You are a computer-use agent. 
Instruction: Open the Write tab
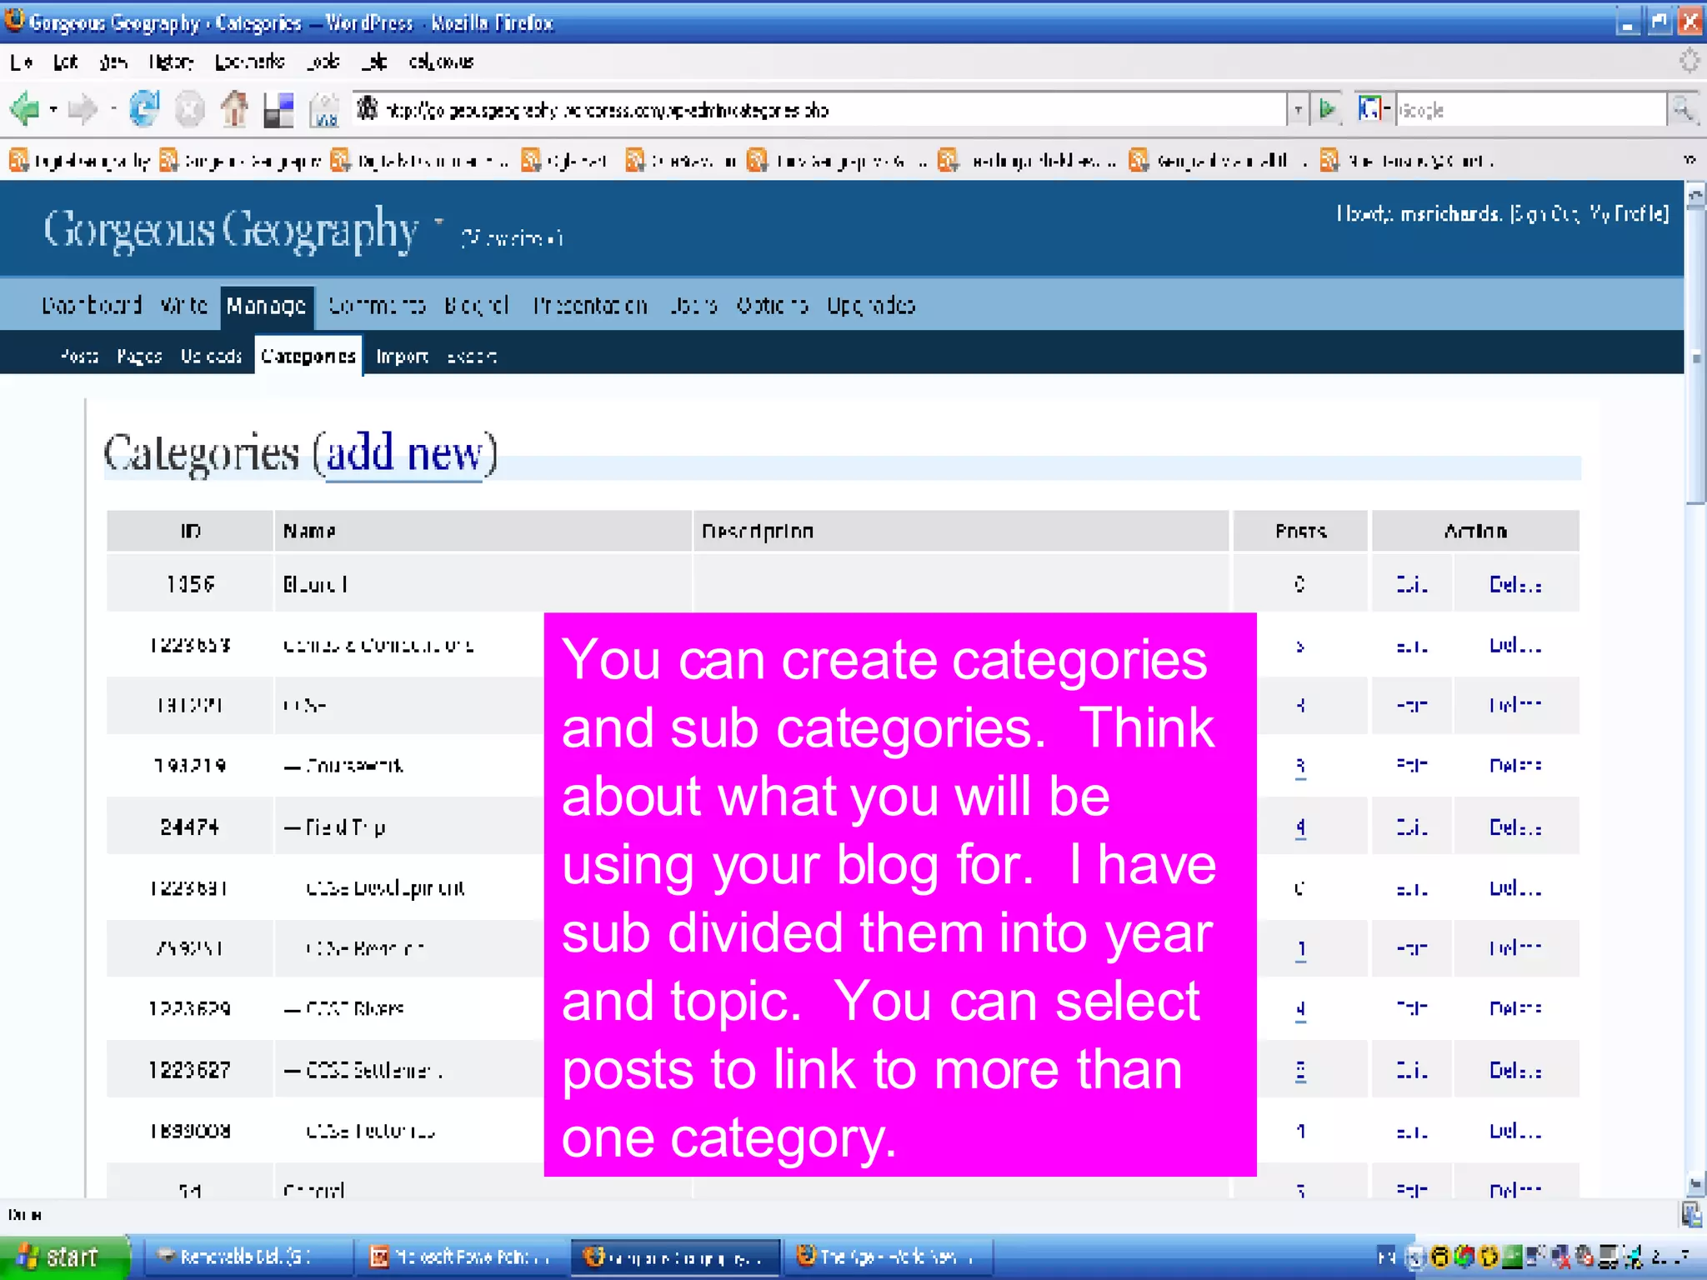pyautogui.click(x=183, y=305)
